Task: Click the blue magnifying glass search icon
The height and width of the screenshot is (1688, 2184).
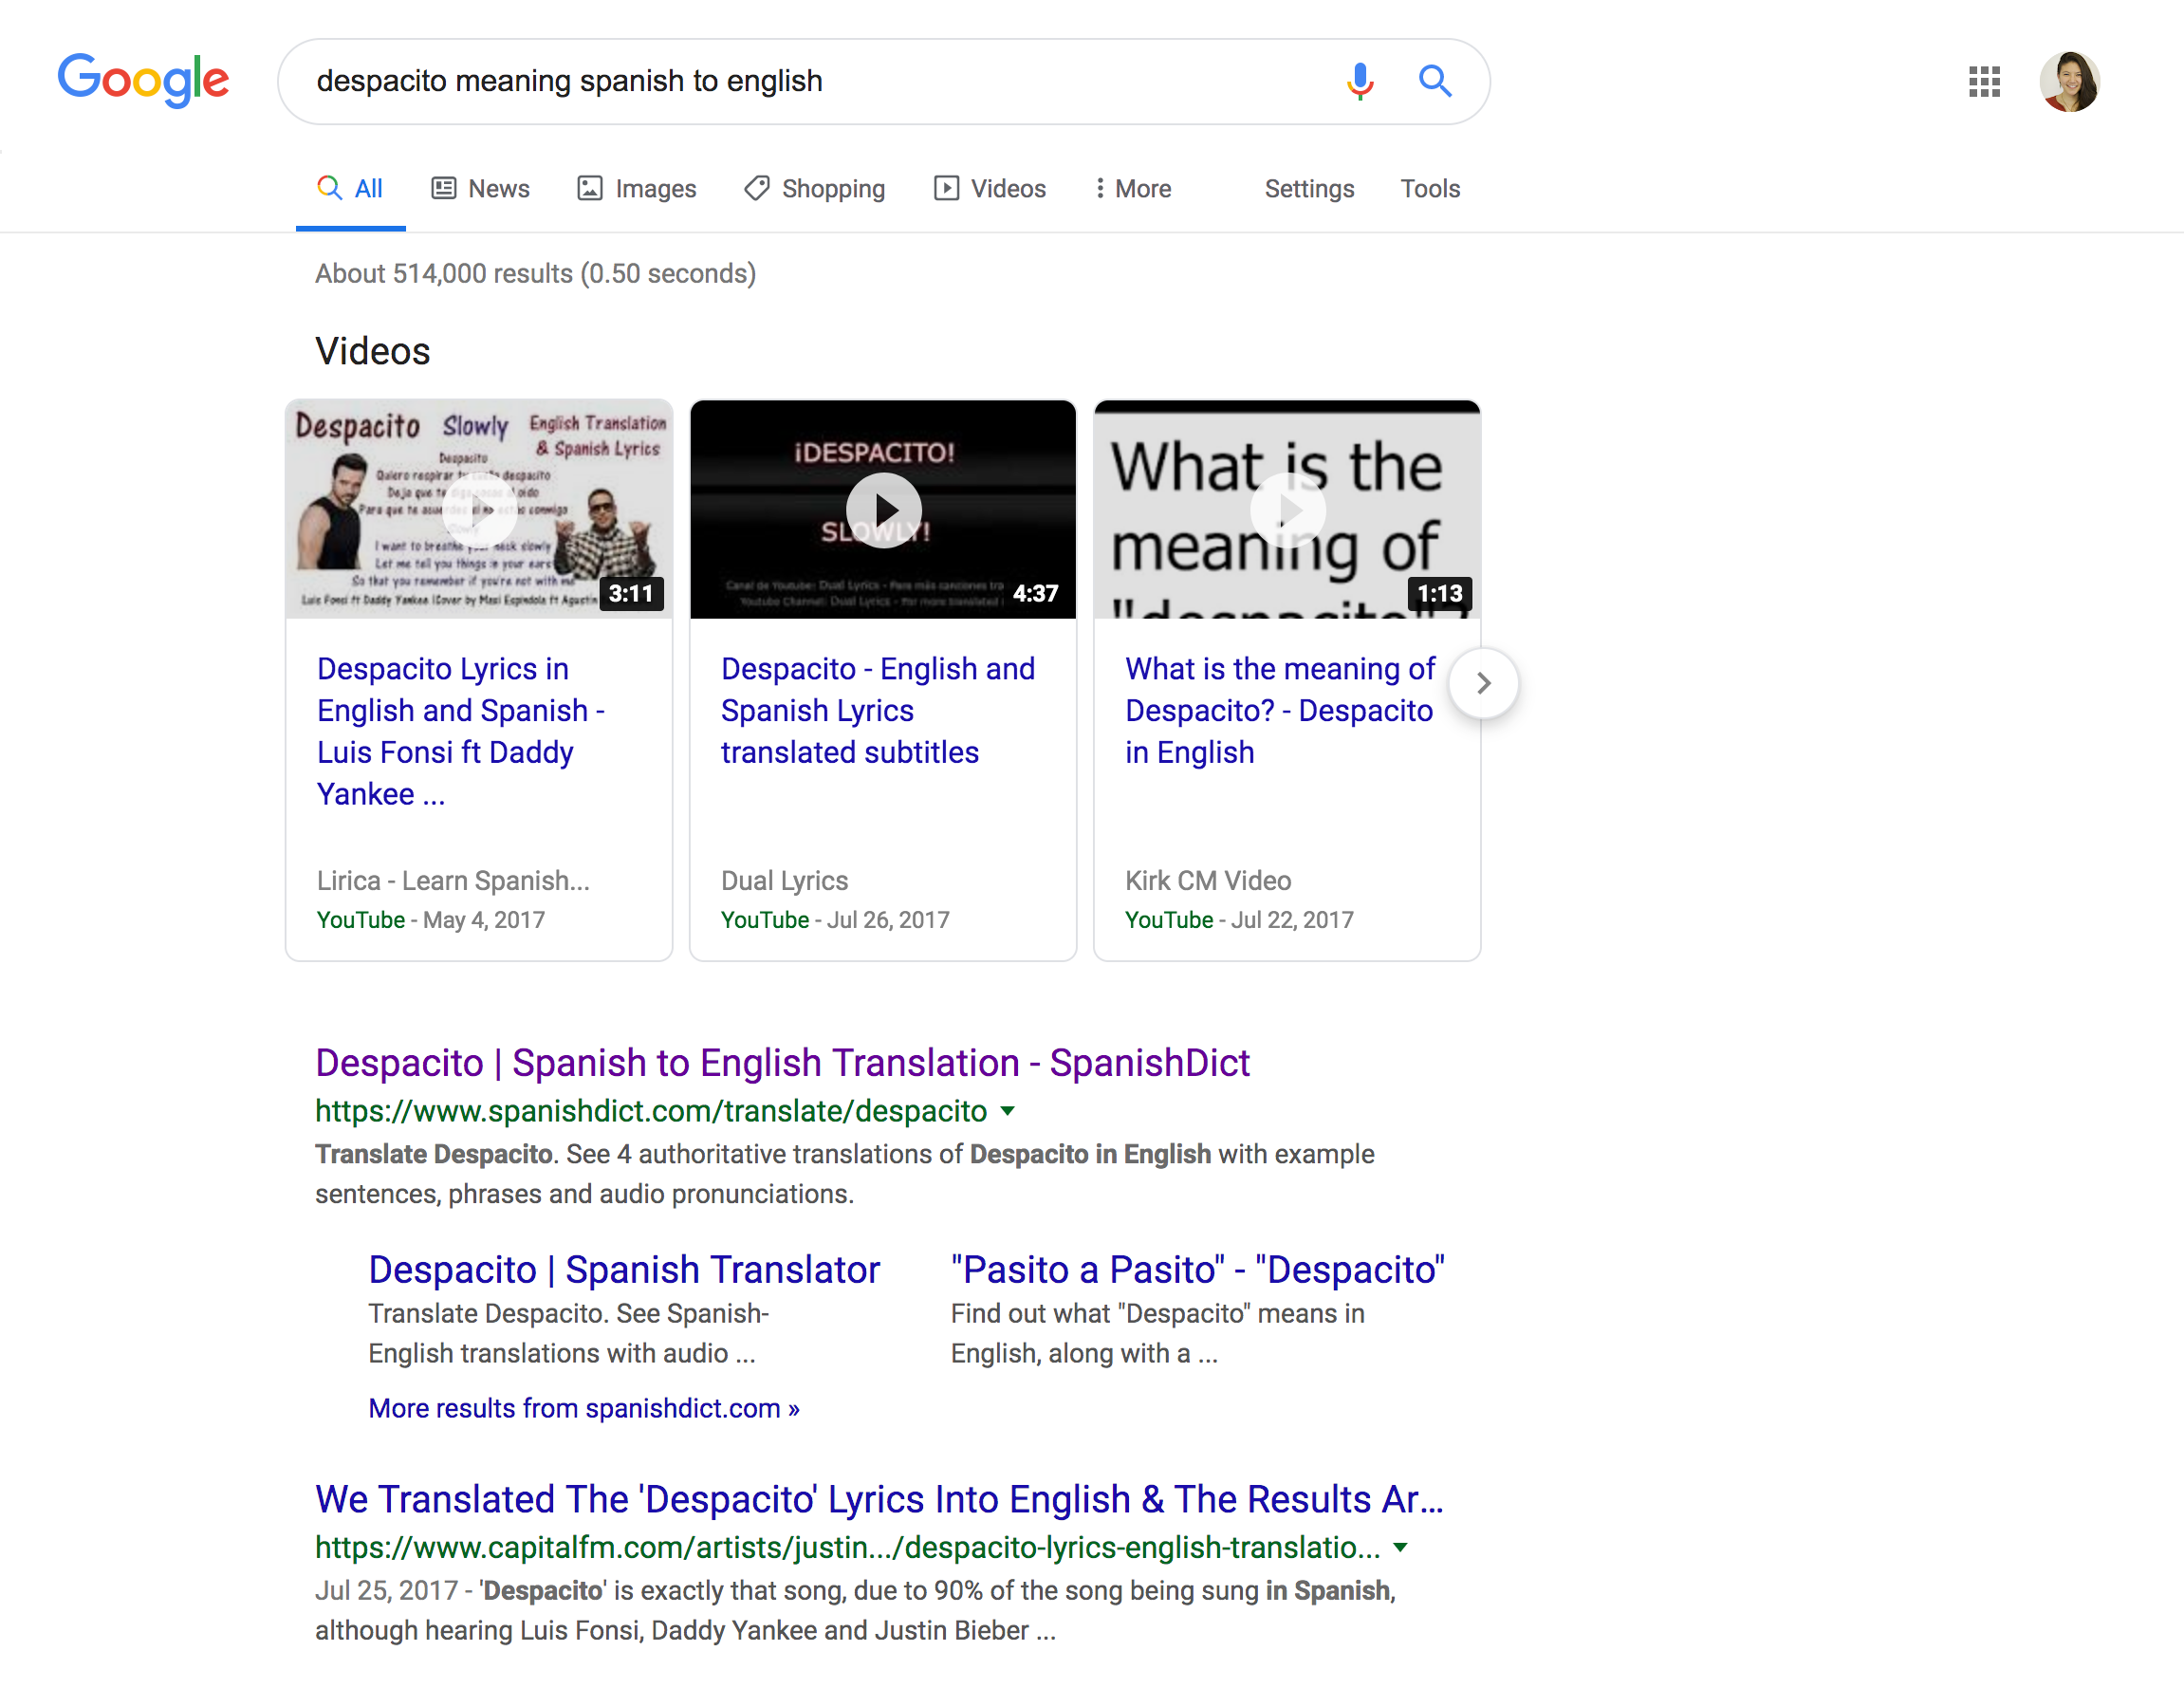Action: (1435, 81)
